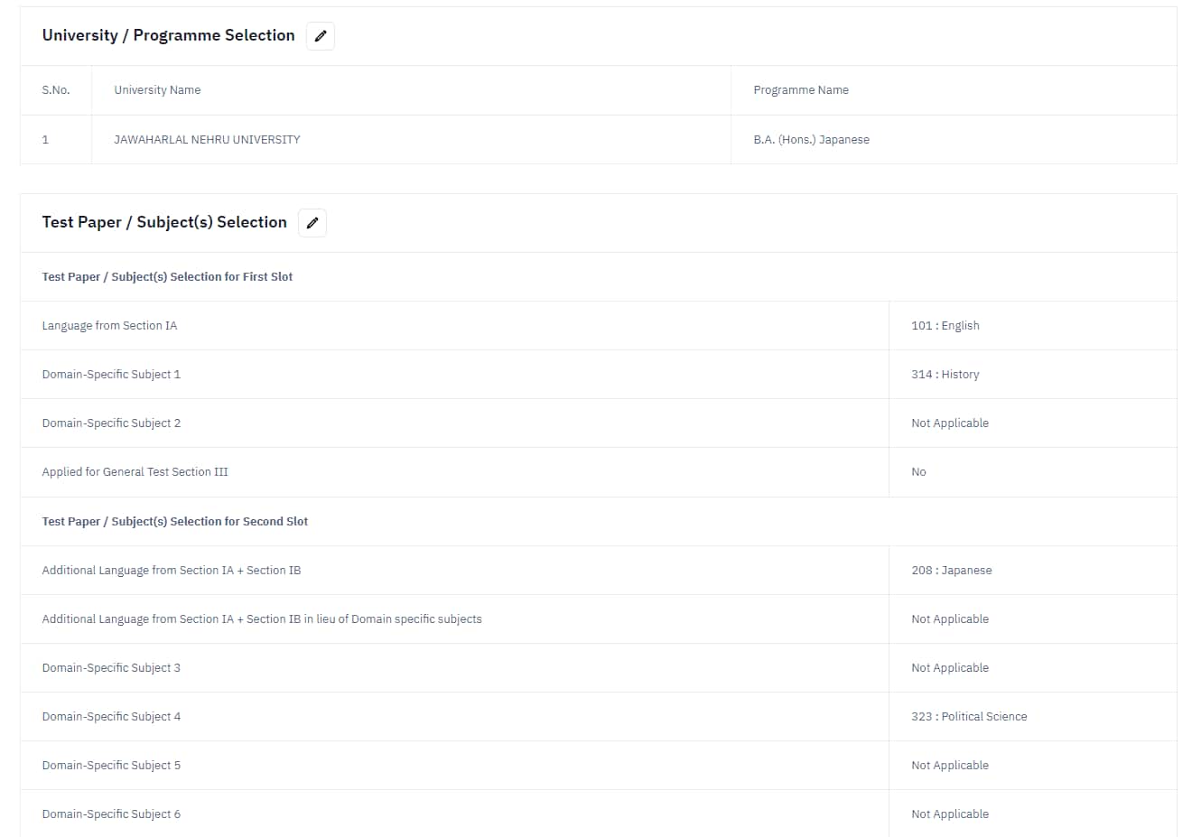Edit the University / Programme Selection section
1192x837 pixels.
[320, 36]
